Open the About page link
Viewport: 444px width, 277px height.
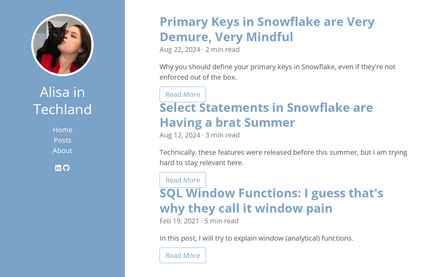pos(62,151)
